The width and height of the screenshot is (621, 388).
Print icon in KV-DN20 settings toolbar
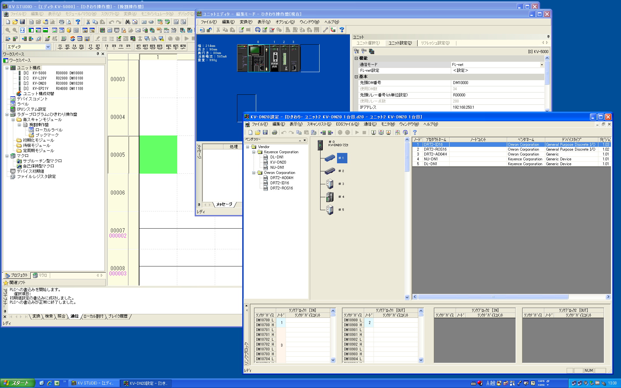pyautogui.click(x=275, y=133)
